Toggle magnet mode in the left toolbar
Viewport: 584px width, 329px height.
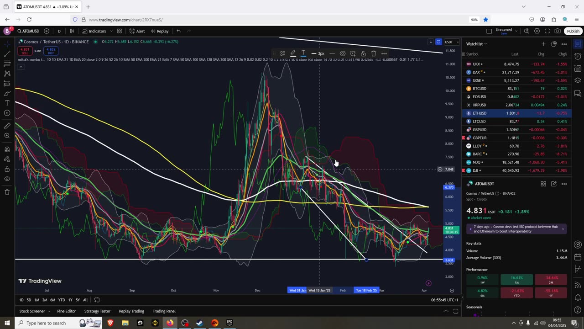(7, 149)
